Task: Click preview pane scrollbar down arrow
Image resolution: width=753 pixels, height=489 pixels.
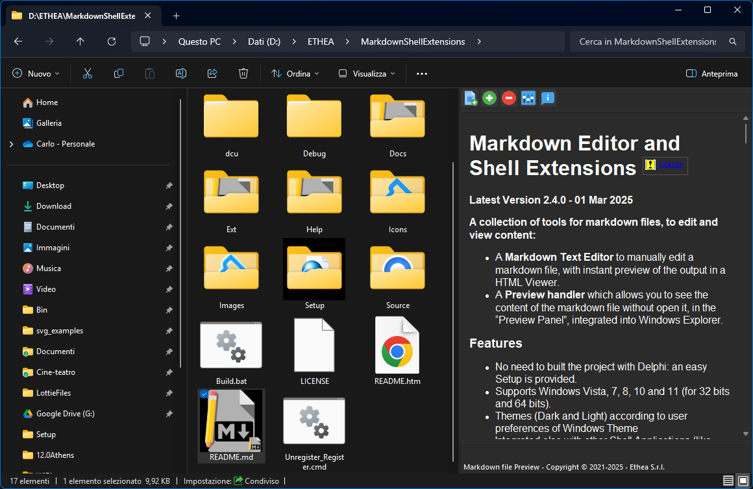Action: pyautogui.click(x=746, y=434)
